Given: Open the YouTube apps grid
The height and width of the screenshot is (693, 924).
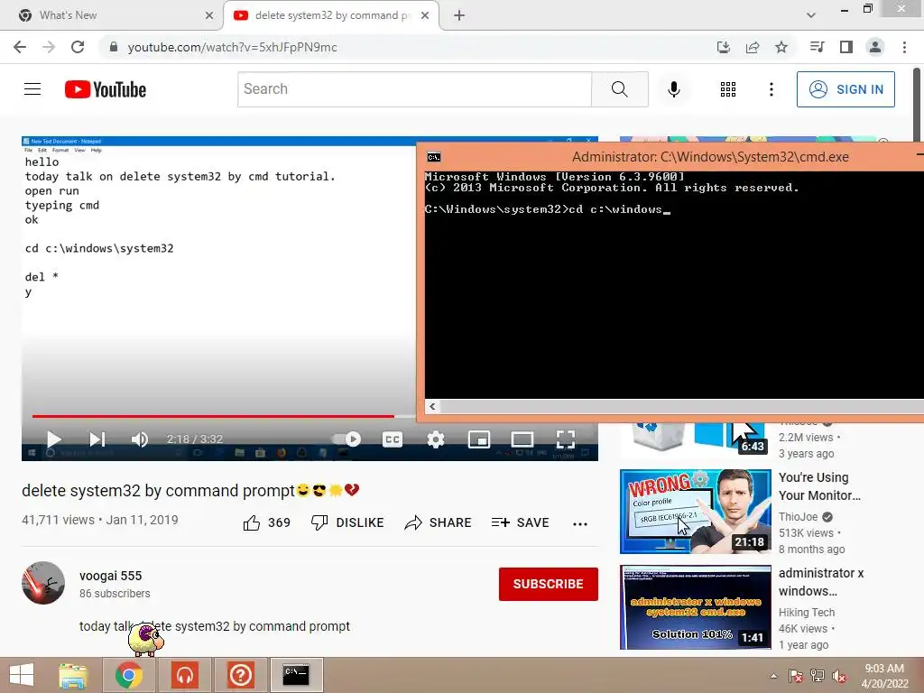Looking at the screenshot, I should 728,89.
